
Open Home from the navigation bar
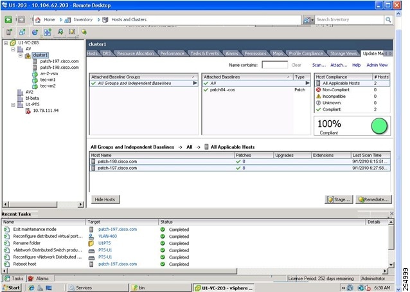coord(49,20)
